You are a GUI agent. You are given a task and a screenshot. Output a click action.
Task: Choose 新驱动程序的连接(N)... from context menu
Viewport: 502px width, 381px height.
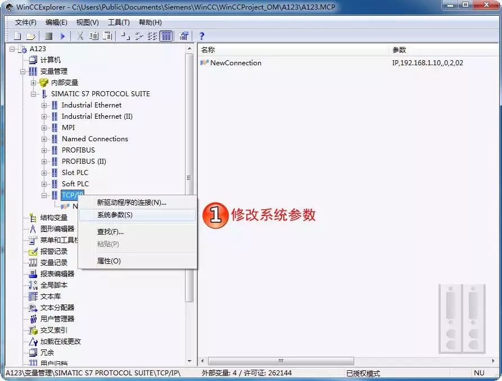(137, 203)
